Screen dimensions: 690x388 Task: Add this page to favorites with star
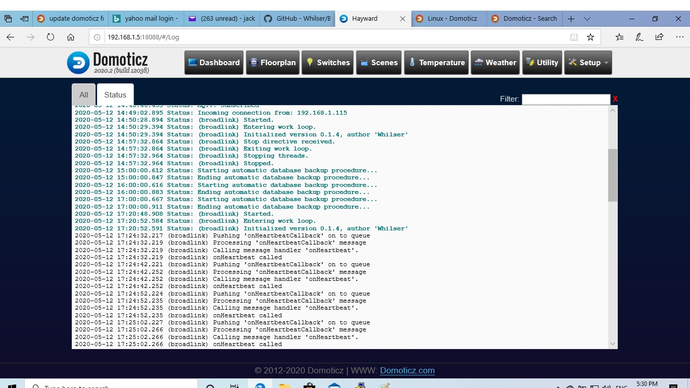tap(590, 37)
